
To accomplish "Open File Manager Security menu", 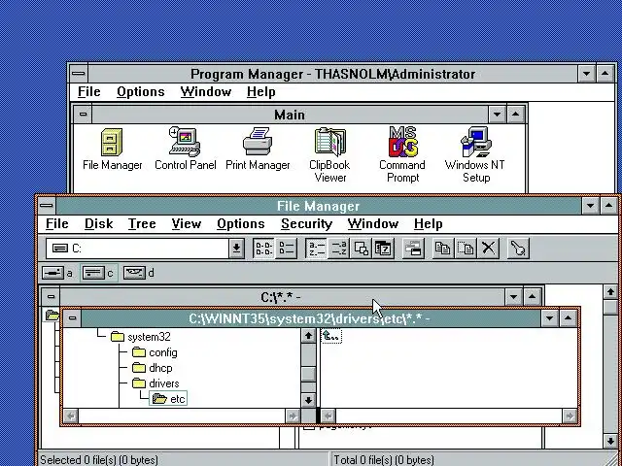I will [306, 224].
